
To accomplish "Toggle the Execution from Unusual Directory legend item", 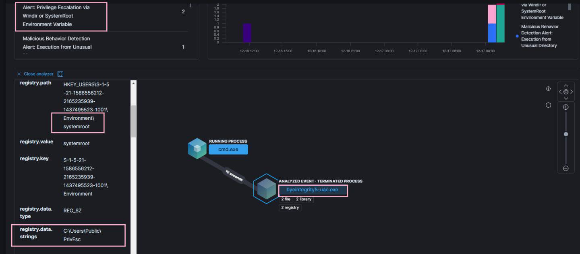I will pos(539,36).
